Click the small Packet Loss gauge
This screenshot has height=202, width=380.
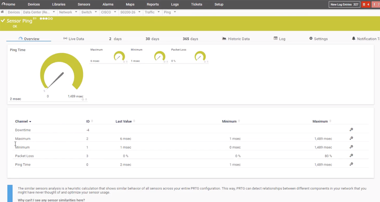(200, 57)
